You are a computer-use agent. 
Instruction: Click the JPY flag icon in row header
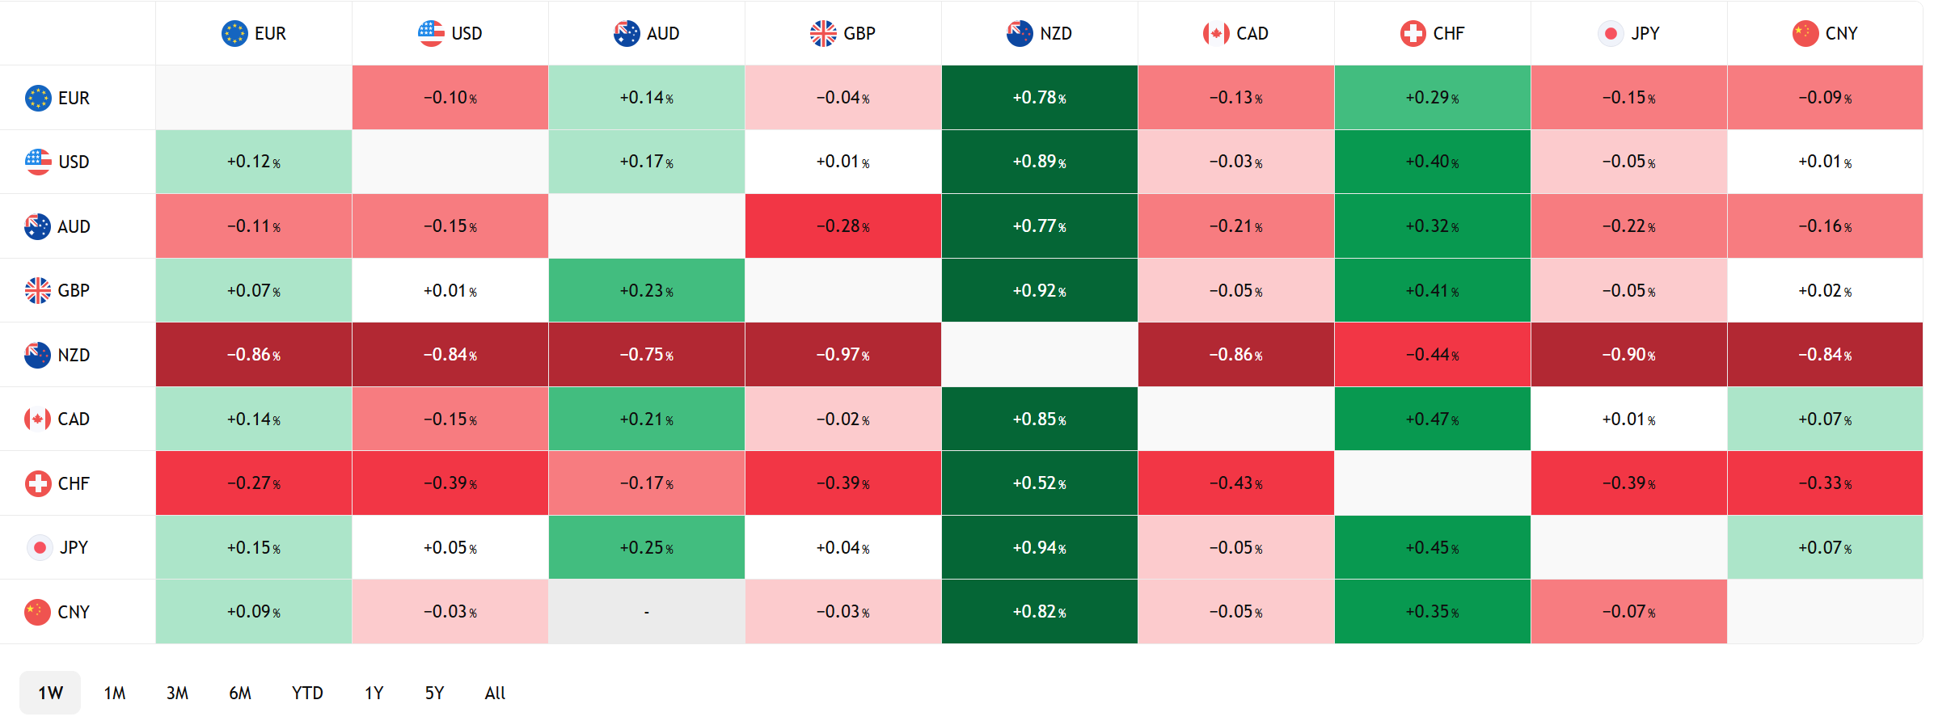point(40,547)
